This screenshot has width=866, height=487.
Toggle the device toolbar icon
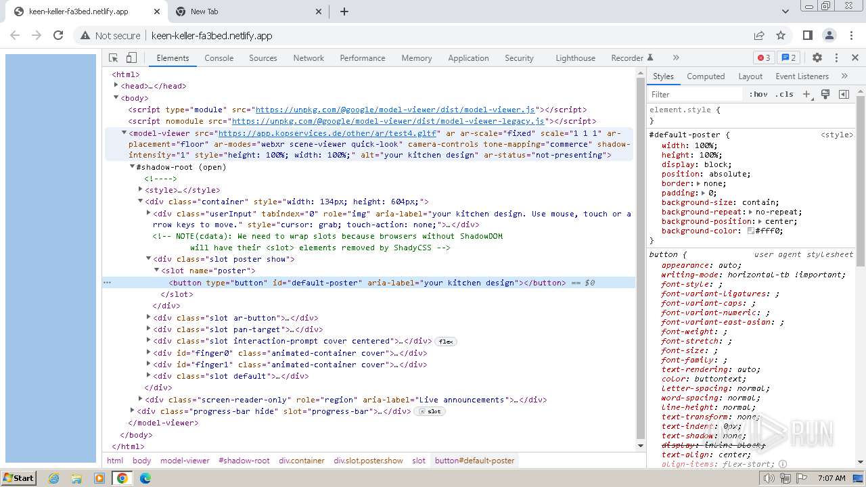click(132, 58)
